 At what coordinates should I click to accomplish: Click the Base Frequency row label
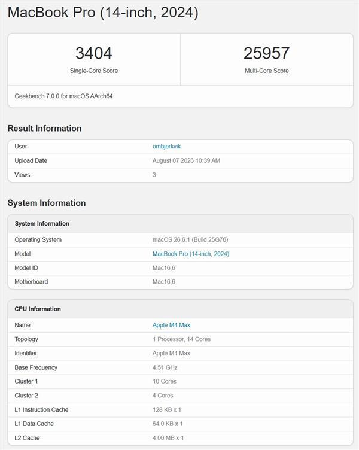click(36, 367)
